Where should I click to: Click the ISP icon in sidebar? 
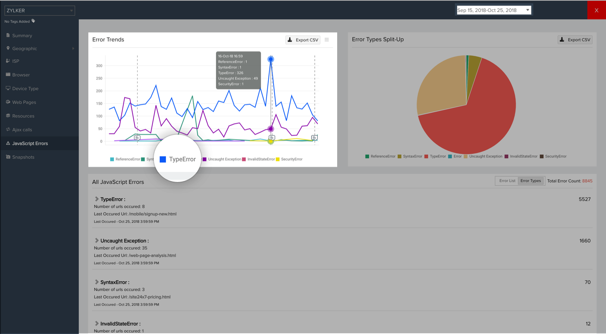click(x=8, y=61)
